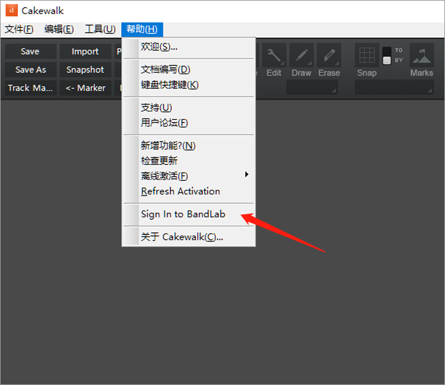Select the Draw pencil tool

click(302, 55)
